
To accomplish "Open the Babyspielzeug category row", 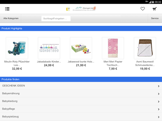I will [81, 117].
